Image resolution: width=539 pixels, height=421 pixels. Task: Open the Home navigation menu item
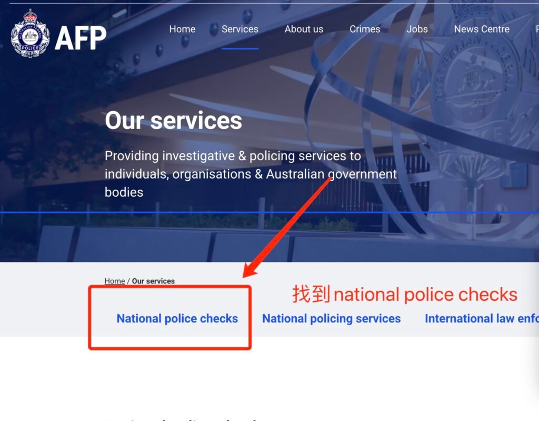[x=182, y=30]
